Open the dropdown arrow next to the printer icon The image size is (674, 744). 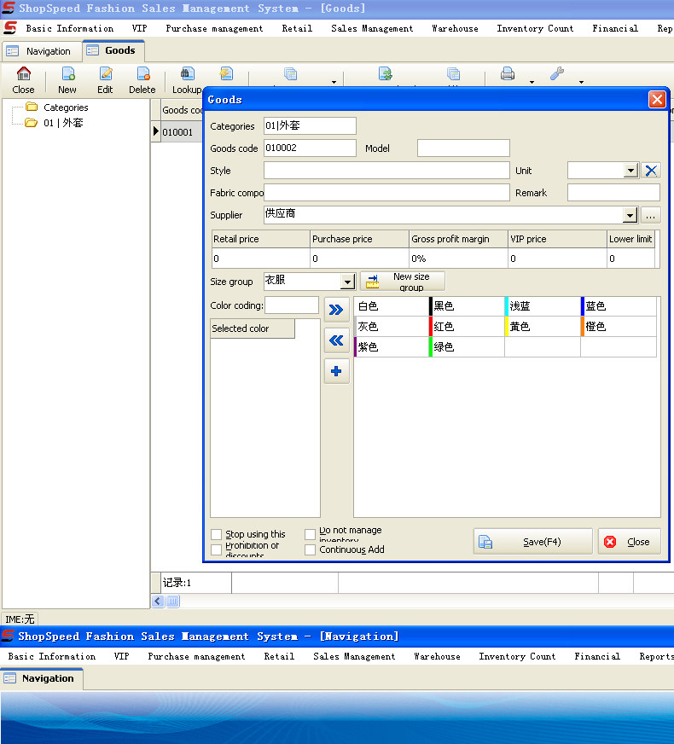(532, 82)
